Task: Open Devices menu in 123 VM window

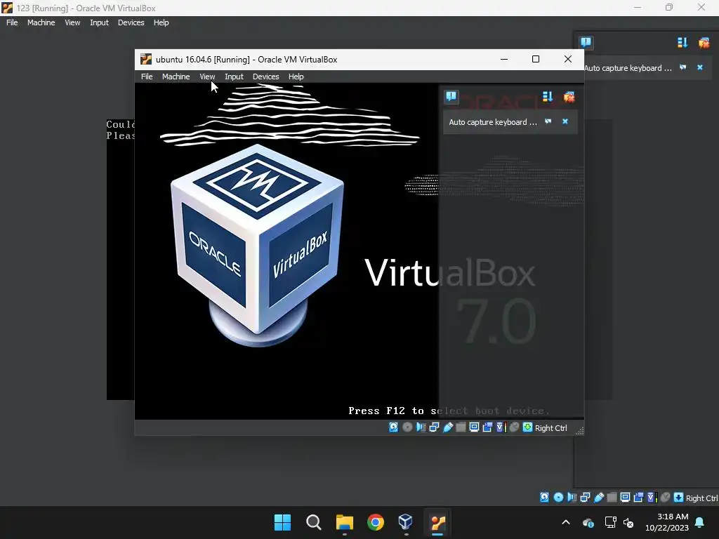Action: [x=131, y=22]
